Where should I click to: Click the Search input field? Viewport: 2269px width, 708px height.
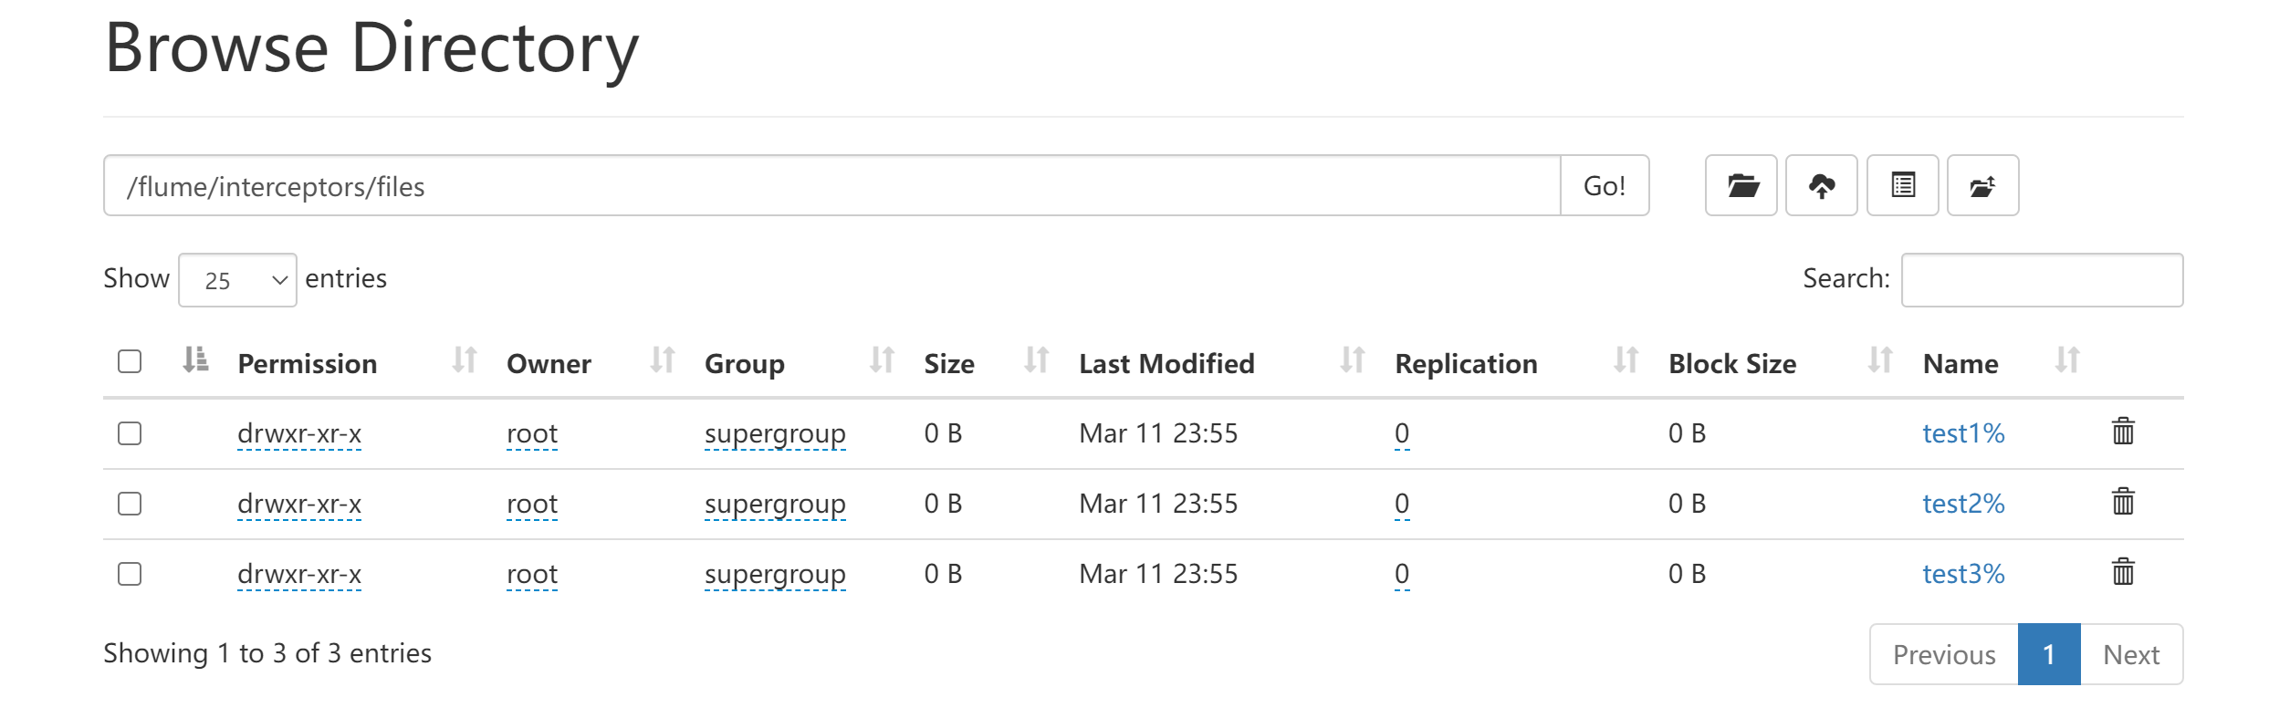tap(2043, 280)
